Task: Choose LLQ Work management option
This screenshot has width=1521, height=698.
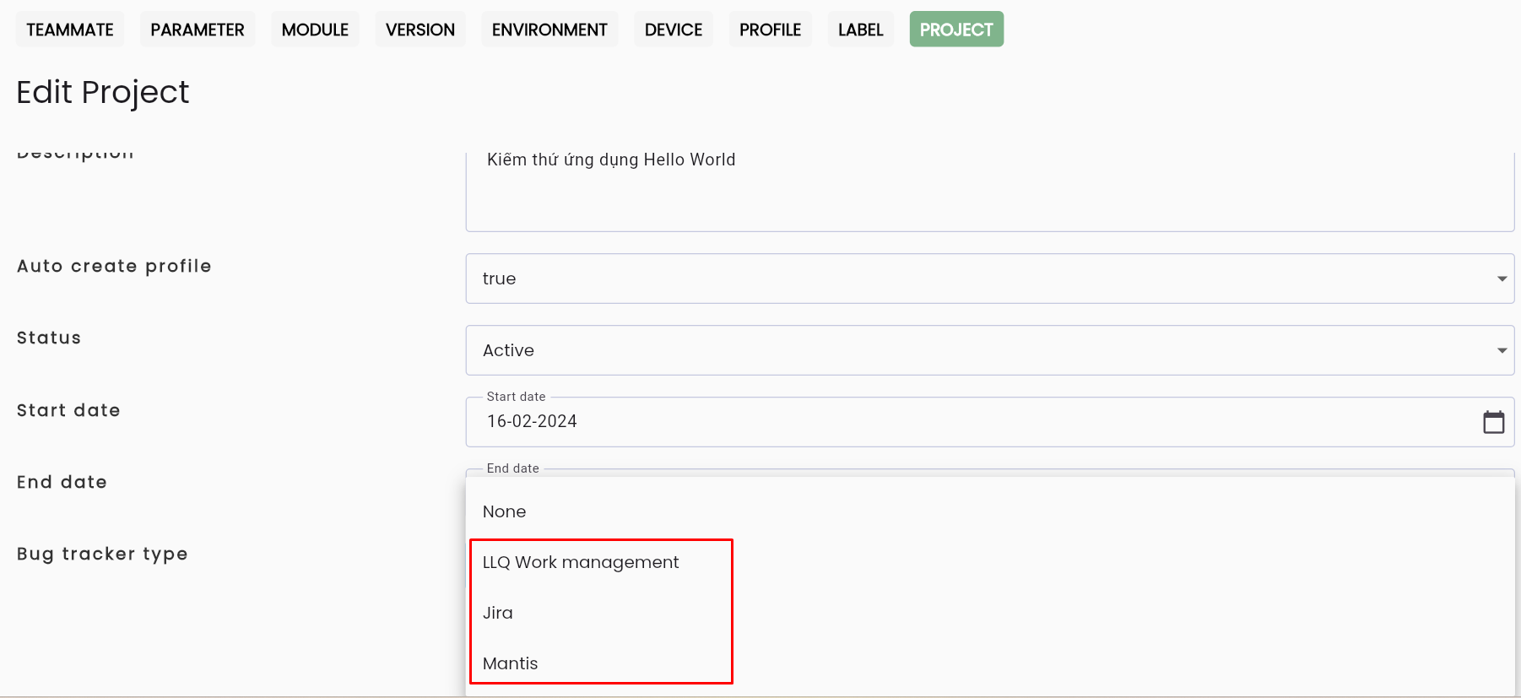Action: (990, 562)
